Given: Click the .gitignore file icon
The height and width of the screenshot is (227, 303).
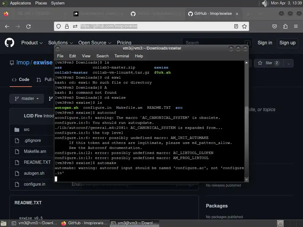Looking at the screenshot, I should coord(17,140).
